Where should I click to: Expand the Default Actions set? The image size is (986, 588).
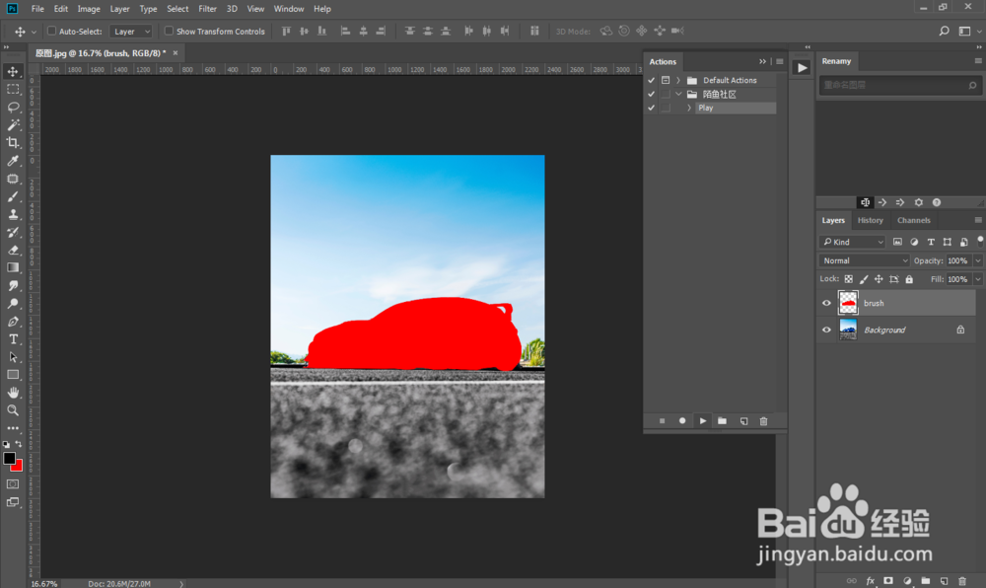(678, 81)
